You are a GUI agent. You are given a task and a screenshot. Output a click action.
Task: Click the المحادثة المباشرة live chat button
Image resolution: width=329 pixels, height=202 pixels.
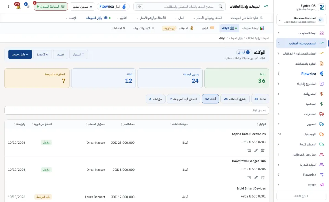click(x=51, y=7)
